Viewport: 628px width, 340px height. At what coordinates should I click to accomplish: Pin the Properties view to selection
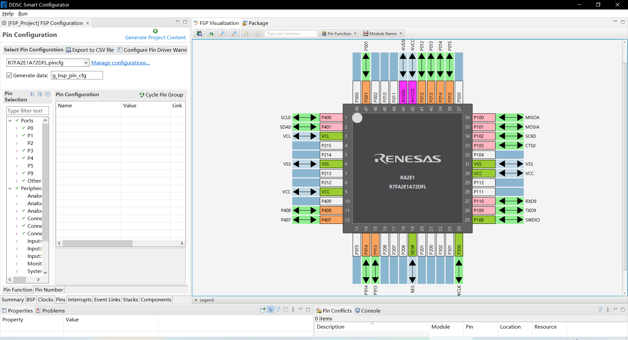click(263, 310)
